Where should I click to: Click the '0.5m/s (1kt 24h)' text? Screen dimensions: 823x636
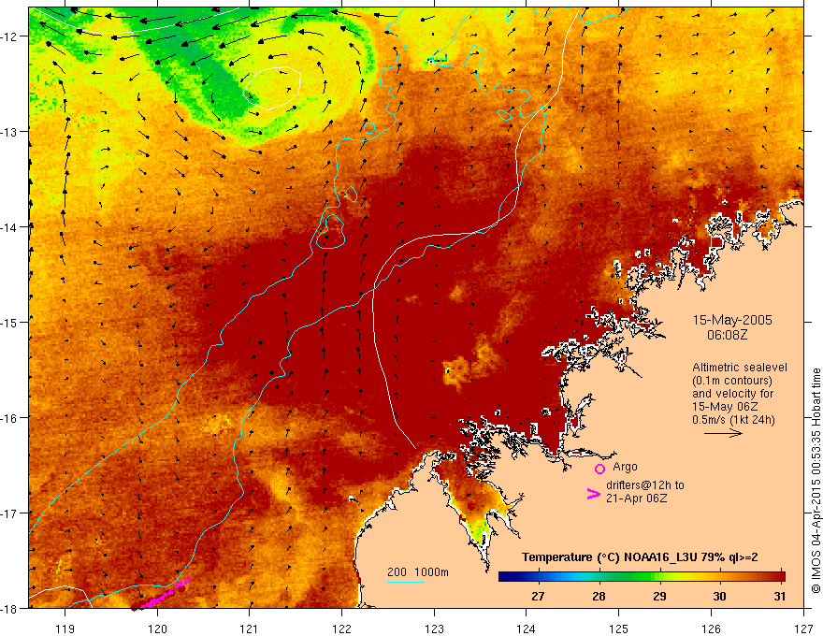click(734, 420)
